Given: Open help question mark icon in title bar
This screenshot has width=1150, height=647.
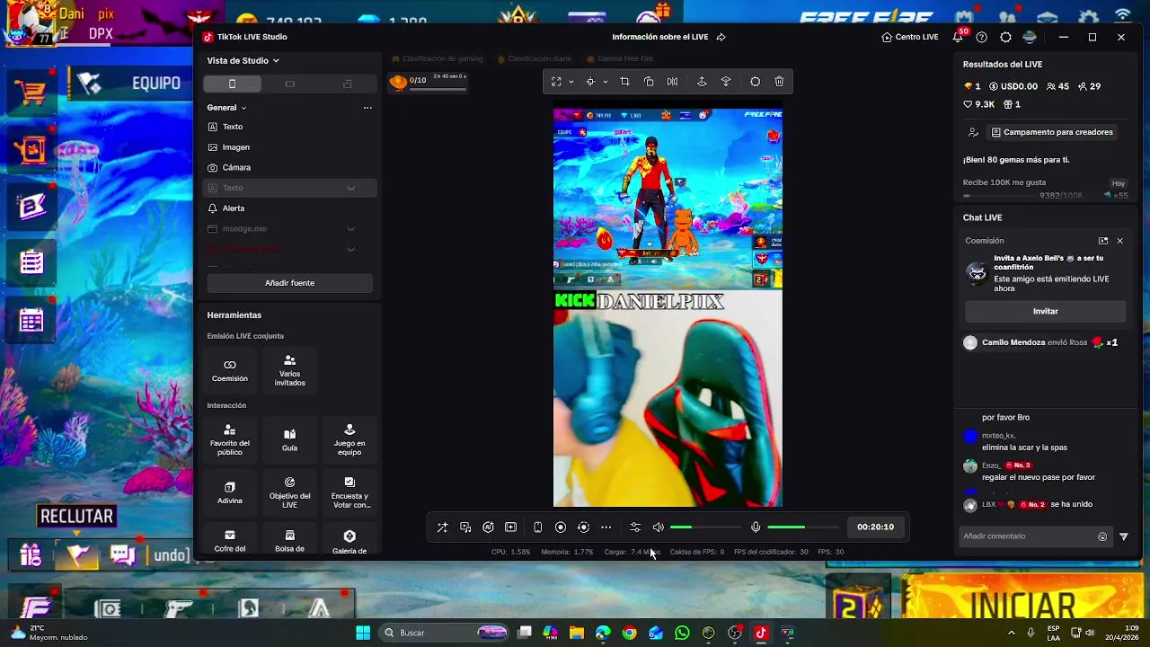Looking at the screenshot, I should pos(981,37).
